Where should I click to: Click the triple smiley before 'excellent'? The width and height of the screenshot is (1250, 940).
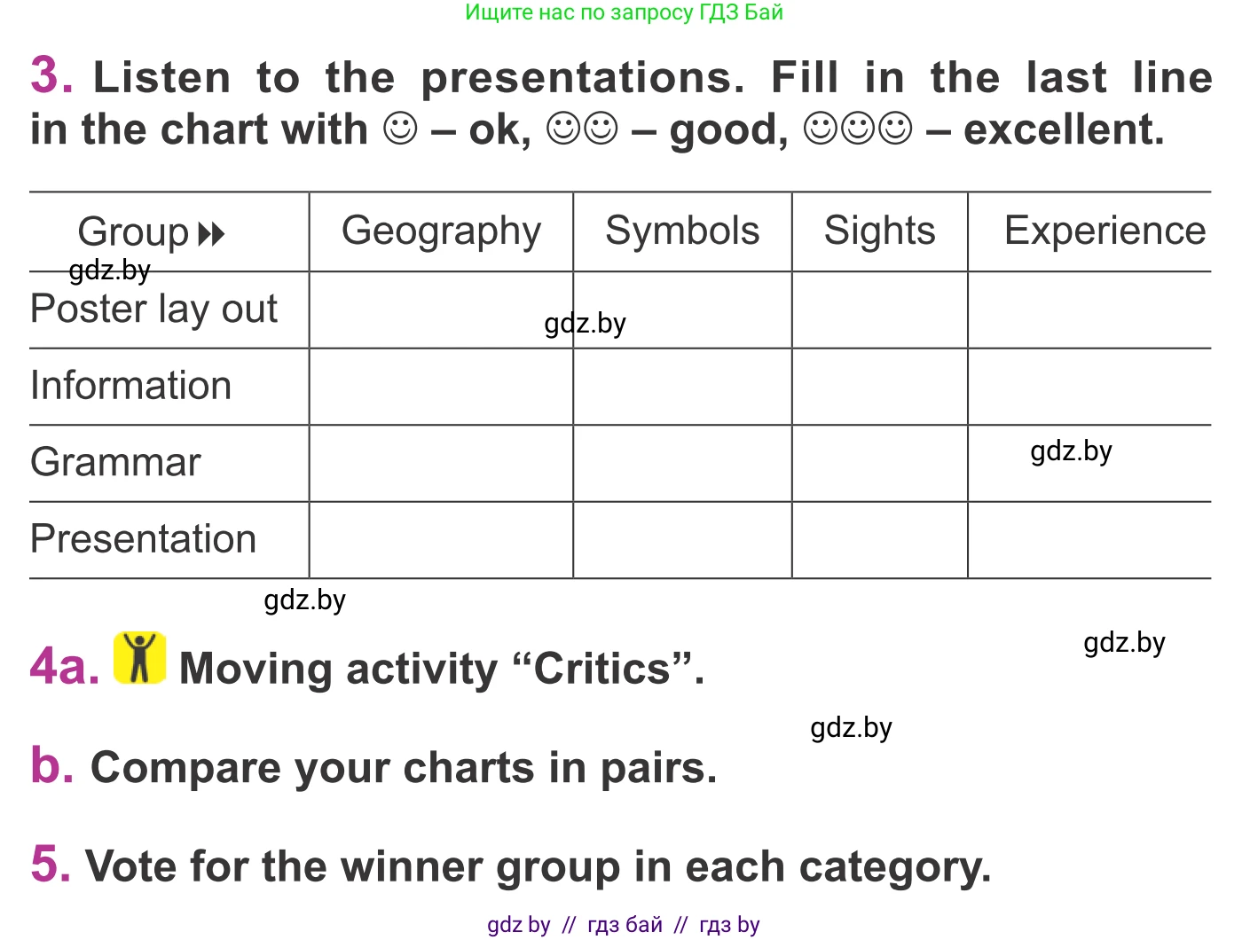[x=857, y=129]
